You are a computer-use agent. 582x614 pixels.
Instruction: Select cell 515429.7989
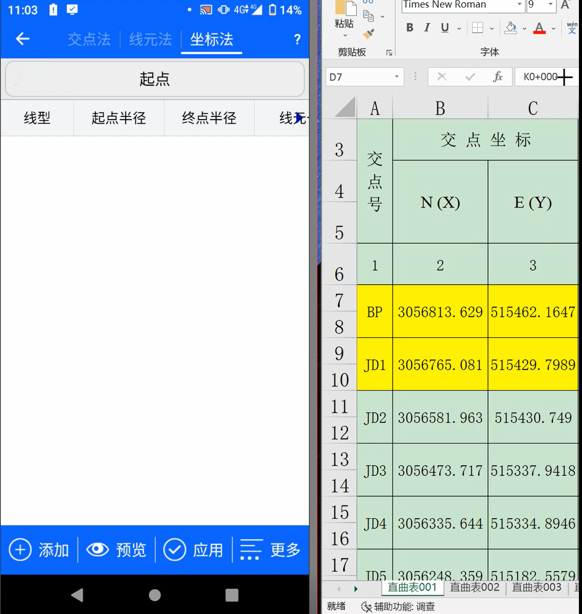click(533, 365)
